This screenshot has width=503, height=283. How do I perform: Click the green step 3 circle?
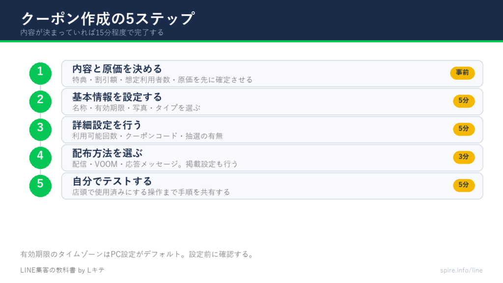[x=40, y=130]
